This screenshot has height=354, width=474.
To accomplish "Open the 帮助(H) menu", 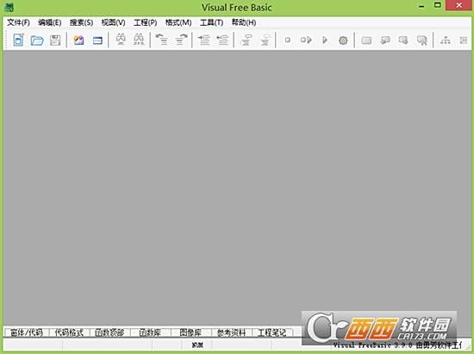I will 244,22.
